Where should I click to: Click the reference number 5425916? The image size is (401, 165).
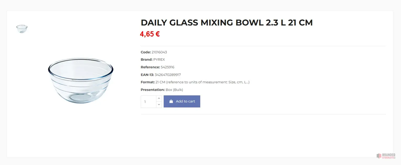(167, 67)
